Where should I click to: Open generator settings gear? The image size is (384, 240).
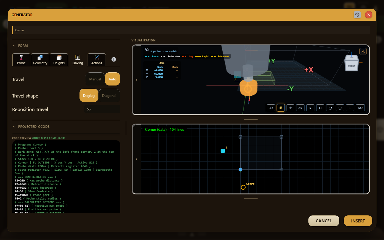tap(357, 15)
